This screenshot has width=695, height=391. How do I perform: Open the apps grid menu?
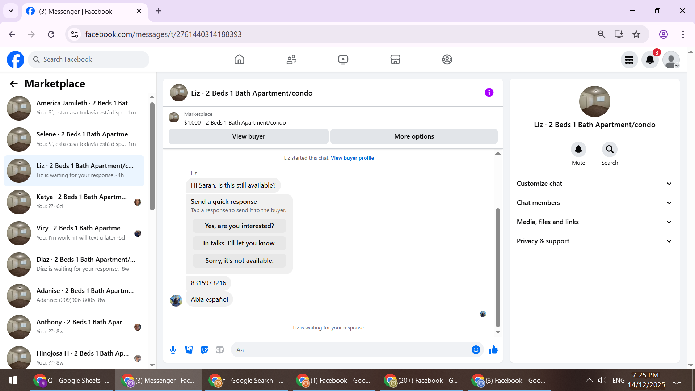(x=629, y=60)
